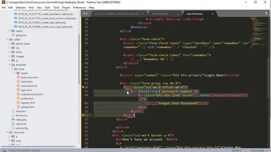271x152 pixels.
Task: Click line number 43 in gutter
Action: 86,75
